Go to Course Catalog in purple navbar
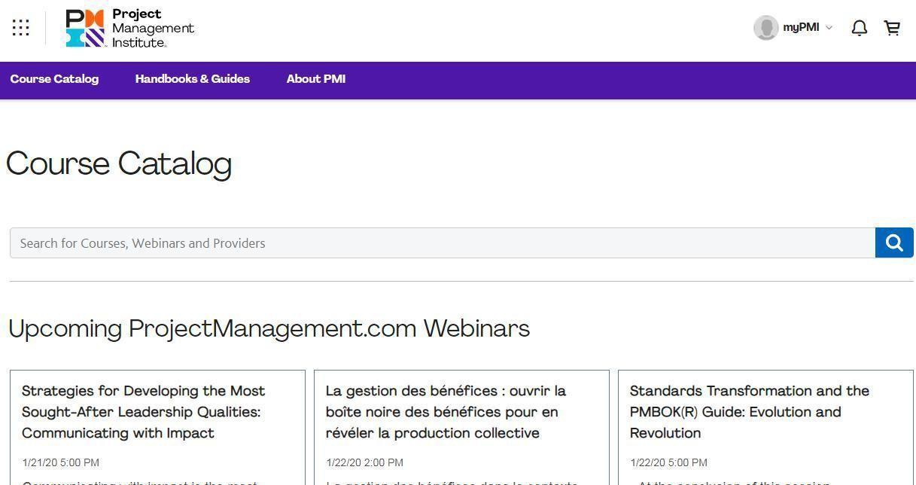This screenshot has width=916, height=485. tap(54, 79)
